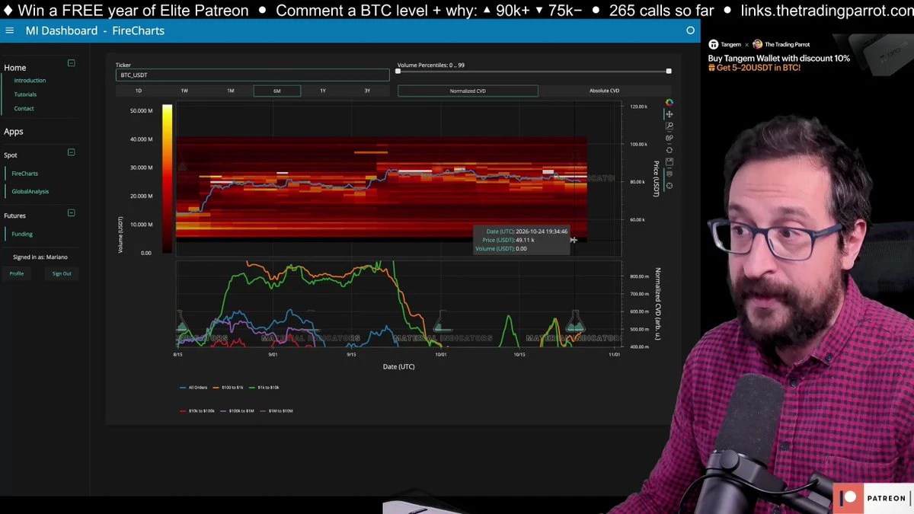Viewport: 914px width, 514px height.
Task: Toggle the $1k to $10k legend series
Action: point(264,388)
